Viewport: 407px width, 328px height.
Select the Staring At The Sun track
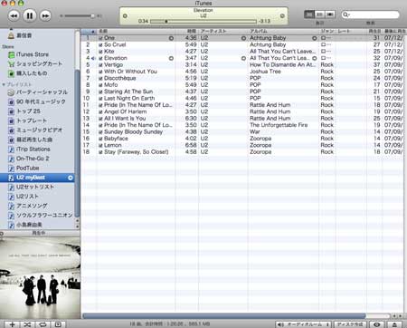(242, 92)
